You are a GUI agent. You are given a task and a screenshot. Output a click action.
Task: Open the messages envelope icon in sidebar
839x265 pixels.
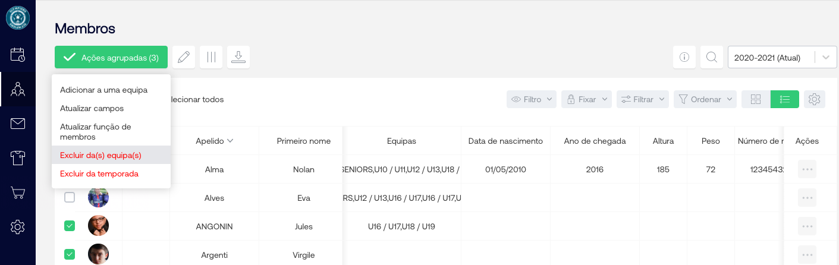click(x=18, y=124)
